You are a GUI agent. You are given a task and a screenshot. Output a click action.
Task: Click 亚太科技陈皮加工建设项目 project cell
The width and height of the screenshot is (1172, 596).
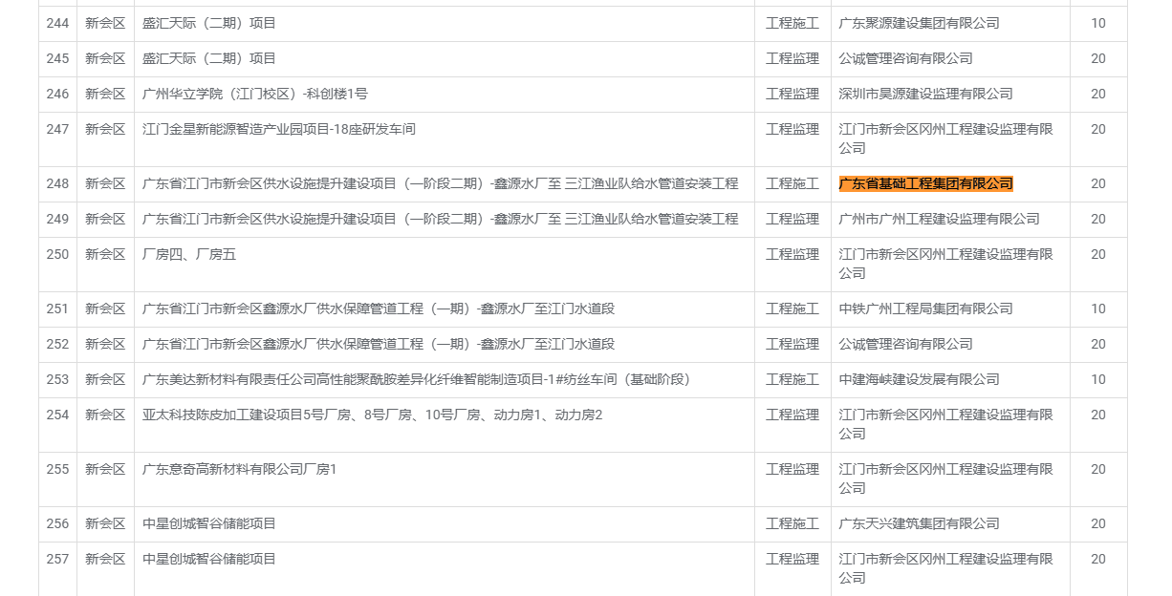point(372,415)
